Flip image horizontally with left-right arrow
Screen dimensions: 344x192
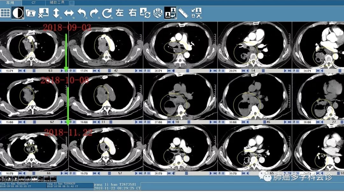click(x=69, y=13)
